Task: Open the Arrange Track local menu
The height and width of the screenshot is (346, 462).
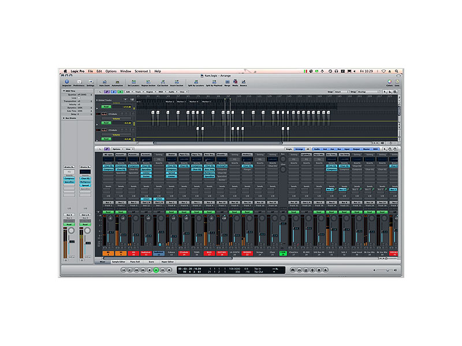Action: 138,92
